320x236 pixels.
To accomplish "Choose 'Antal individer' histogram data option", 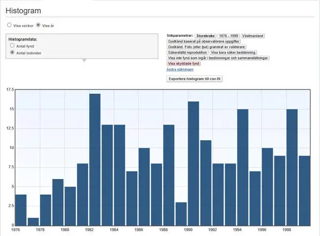I will coord(13,53).
